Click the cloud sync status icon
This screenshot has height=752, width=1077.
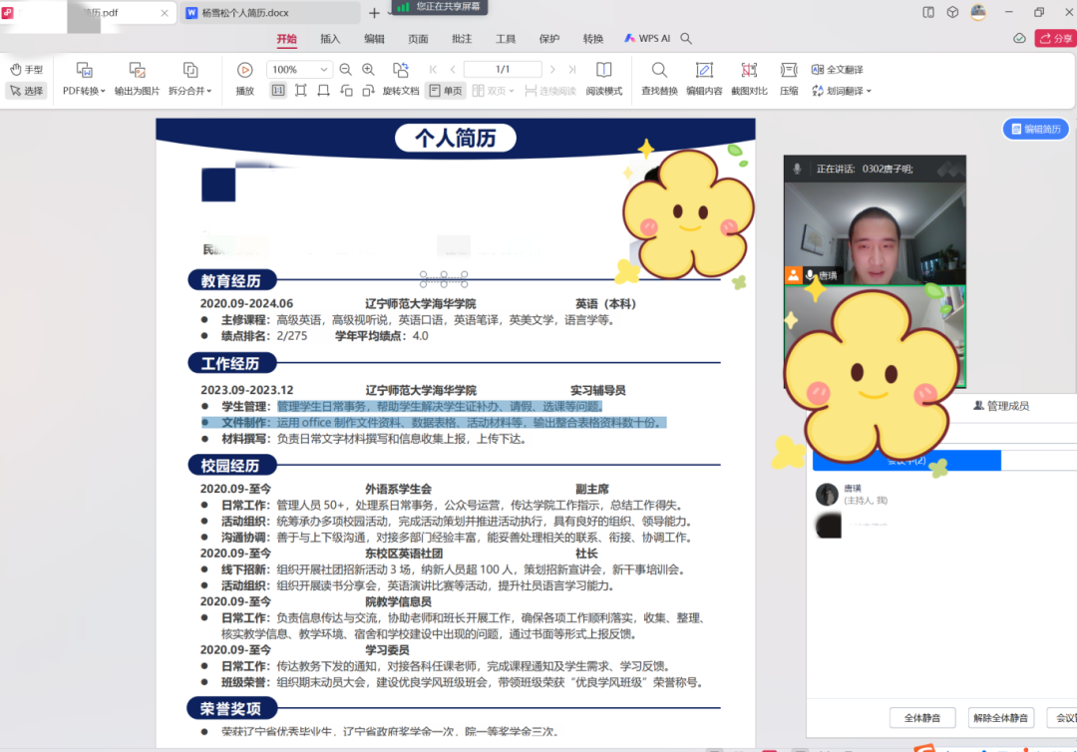click(x=1019, y=39)
